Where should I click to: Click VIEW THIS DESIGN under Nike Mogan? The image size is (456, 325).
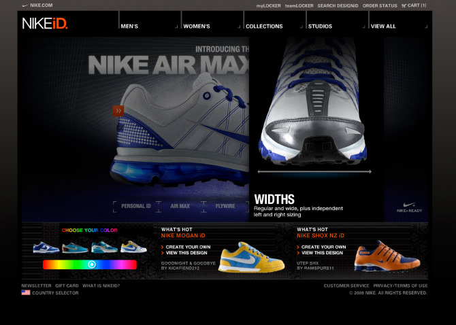coord(186,253)
